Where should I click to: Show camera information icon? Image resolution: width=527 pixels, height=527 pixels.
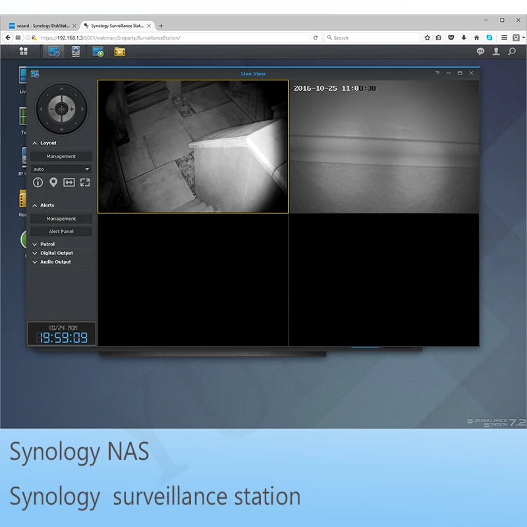coord(38,182)
